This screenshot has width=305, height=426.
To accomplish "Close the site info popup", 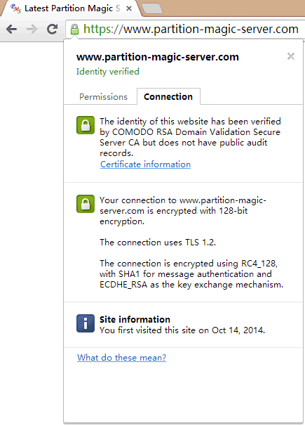I will 291,56.
